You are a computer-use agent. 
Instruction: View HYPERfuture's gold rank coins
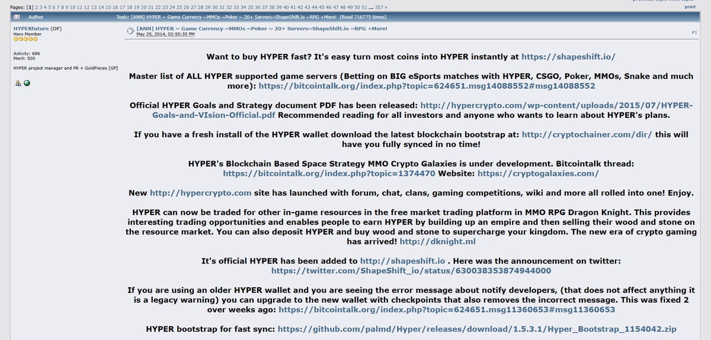pyautogui.click(x=25, y=39)
